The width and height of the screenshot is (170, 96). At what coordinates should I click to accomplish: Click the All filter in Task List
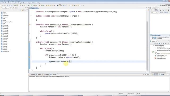(x=161, y=13)
